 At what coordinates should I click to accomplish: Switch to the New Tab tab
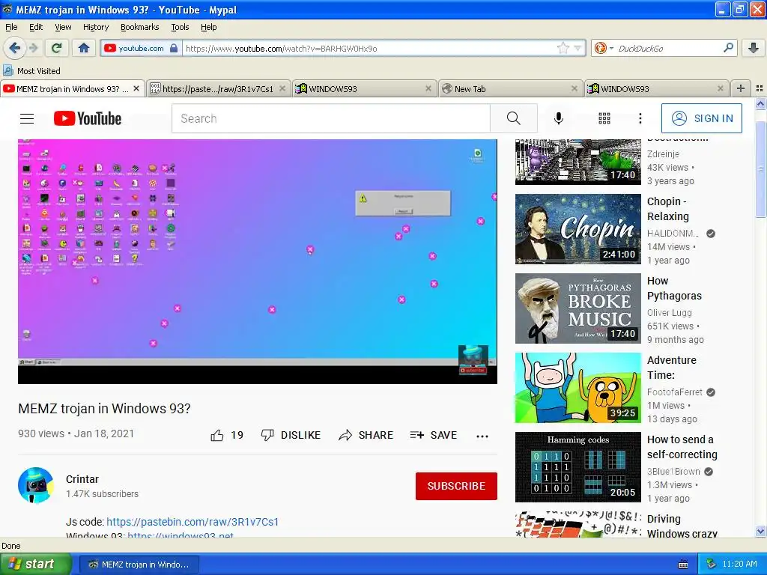511,88
